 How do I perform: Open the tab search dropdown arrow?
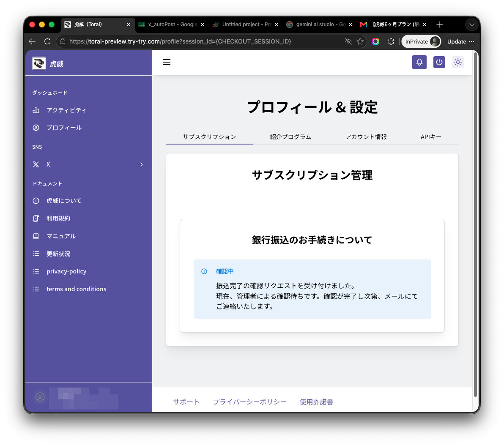click(471, 25)
